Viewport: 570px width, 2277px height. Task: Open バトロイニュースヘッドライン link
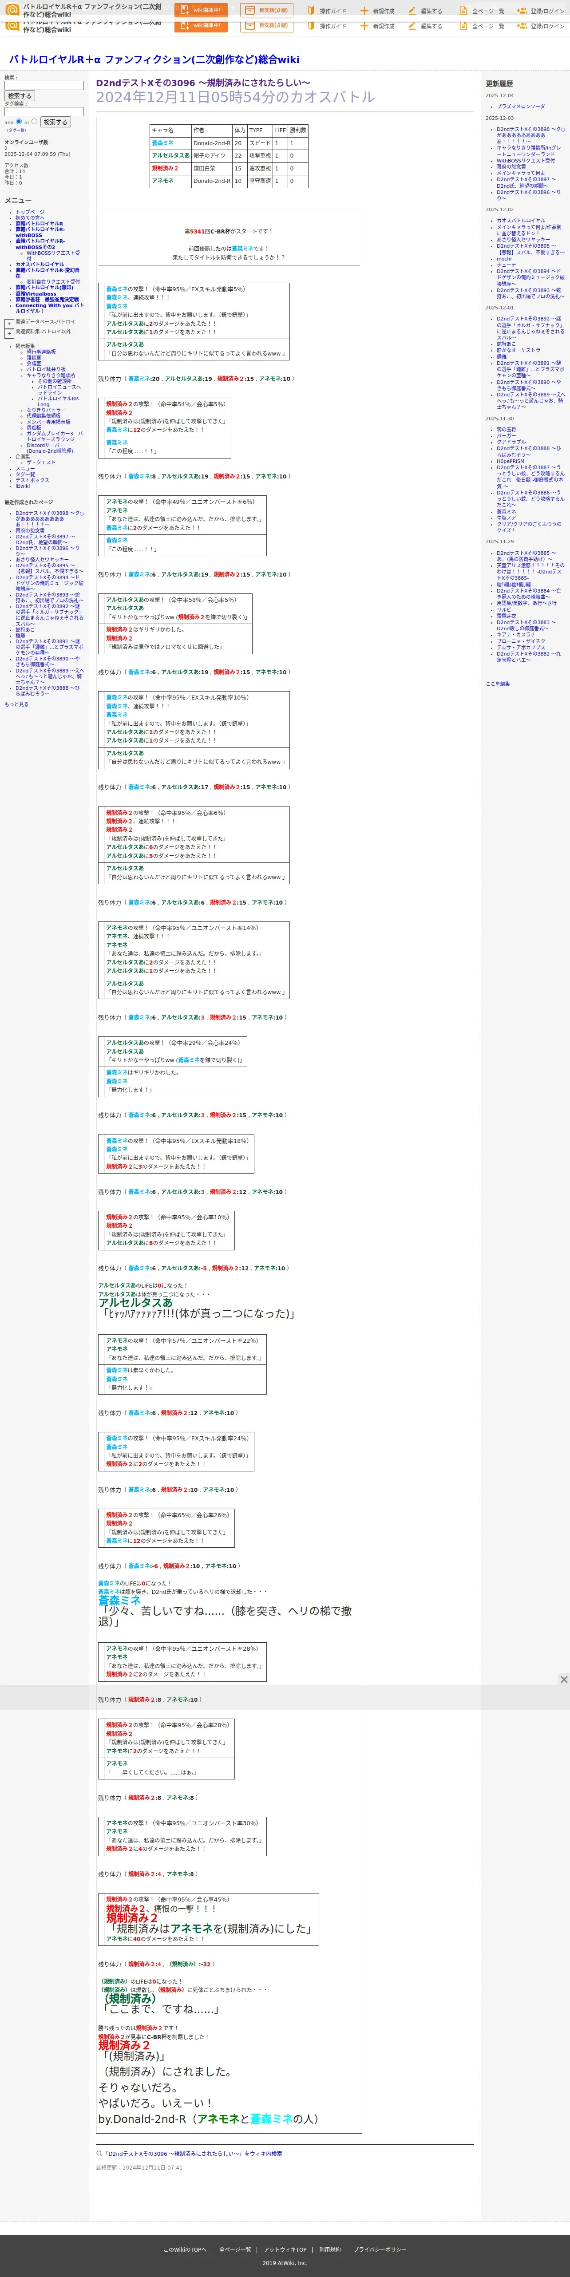[x=59, y=389]
